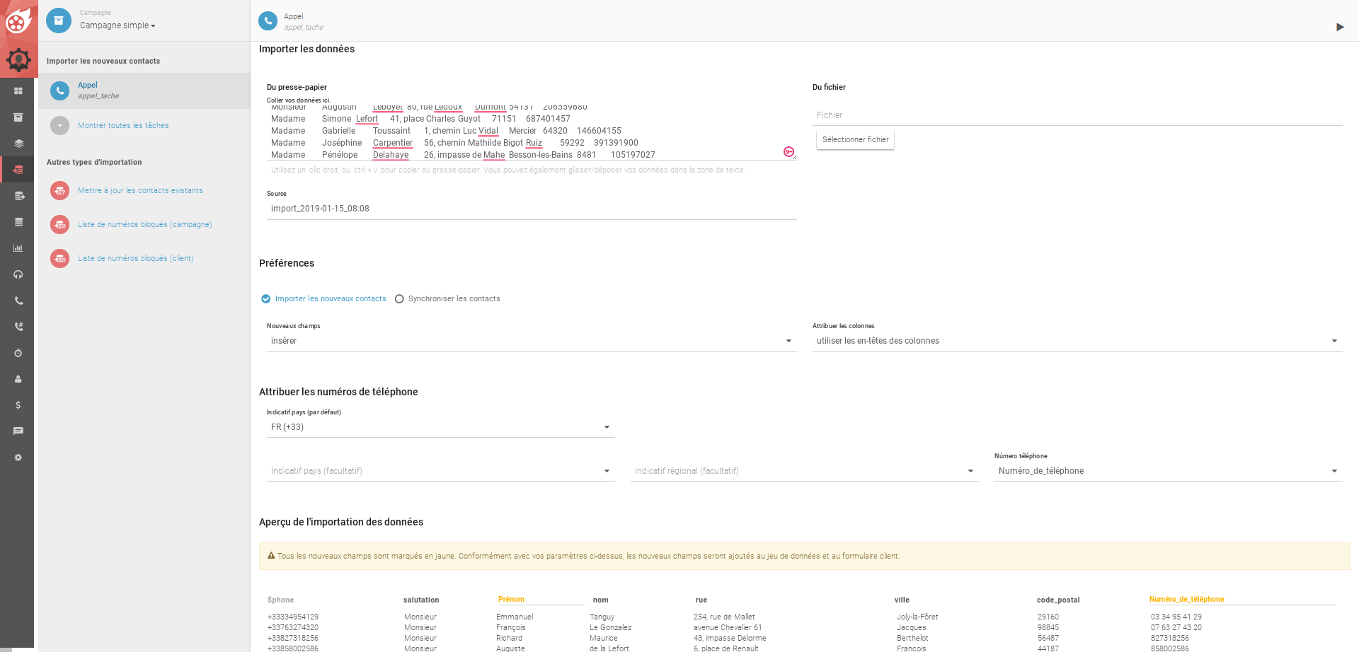Screen dimensions: 1359x652
Task: Open the dollar billing icon in sidebar
Action: [x=18, y=405]
